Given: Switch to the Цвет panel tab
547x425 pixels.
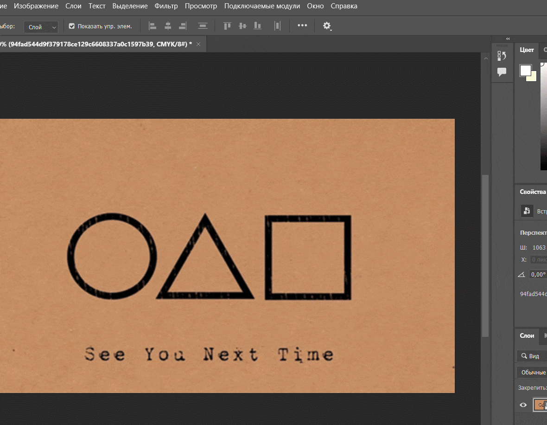Looking at the screenshot, I should pyautogui.click(x=527, y=50).
